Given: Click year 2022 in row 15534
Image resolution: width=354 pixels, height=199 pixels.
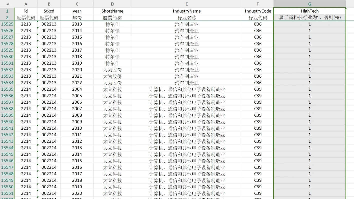Looking at the screenshot, I should [77, 83].
